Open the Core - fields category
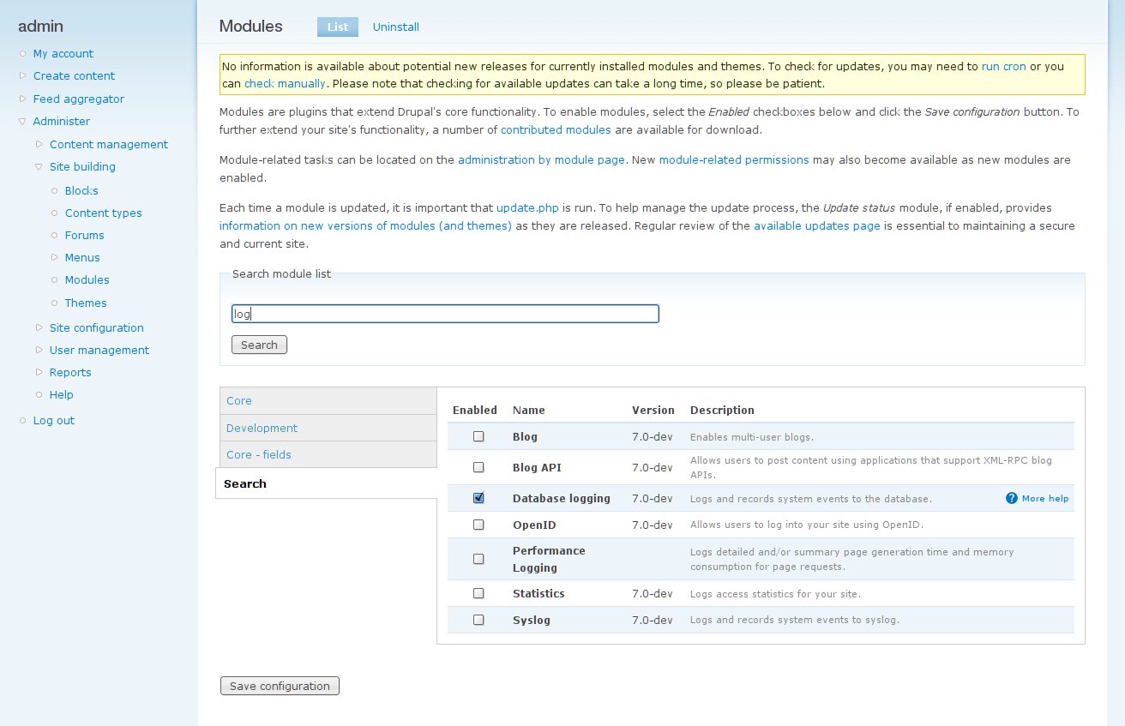 click(x=258, y=454)
